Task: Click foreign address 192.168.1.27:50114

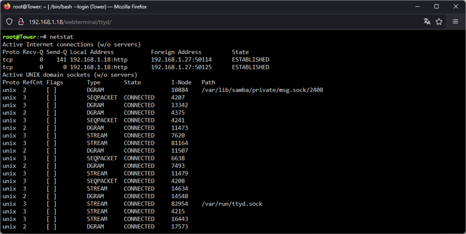Action: [181, 60]
